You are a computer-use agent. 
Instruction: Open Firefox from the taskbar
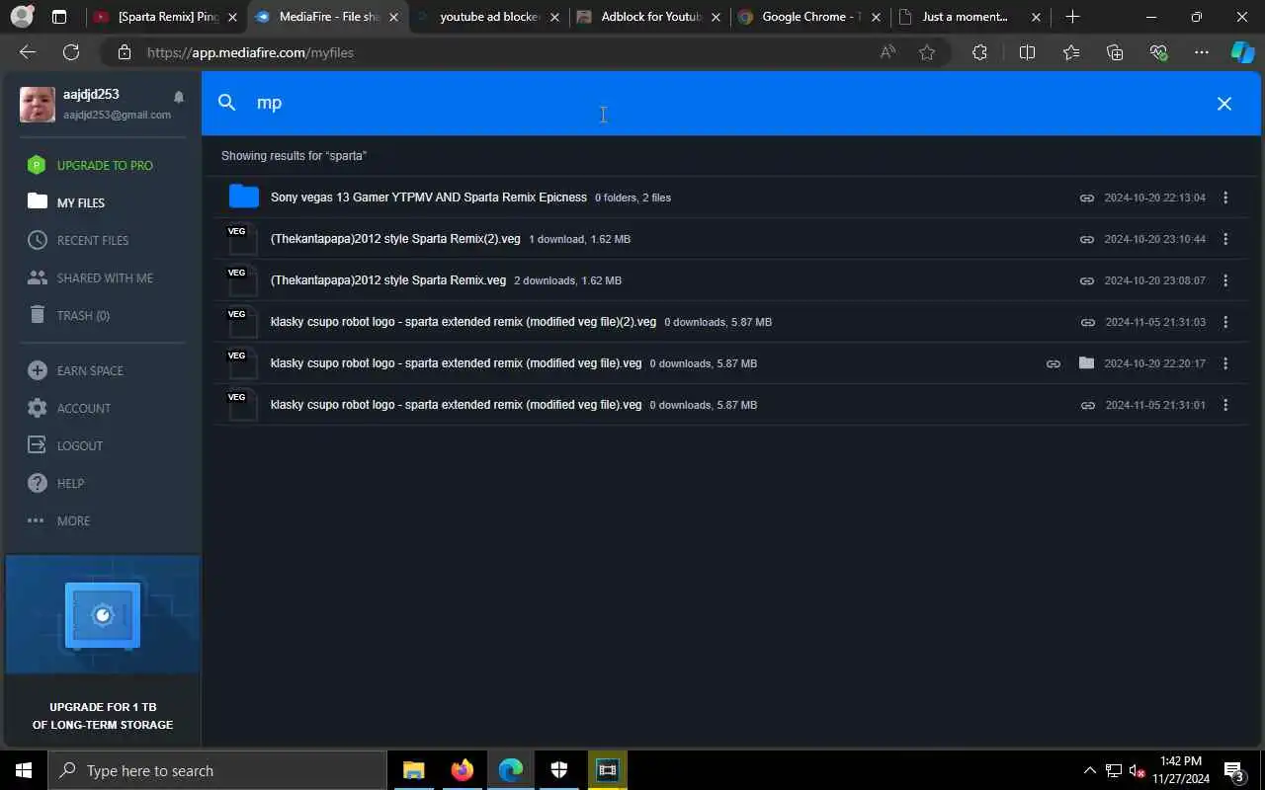pos(462,770)
